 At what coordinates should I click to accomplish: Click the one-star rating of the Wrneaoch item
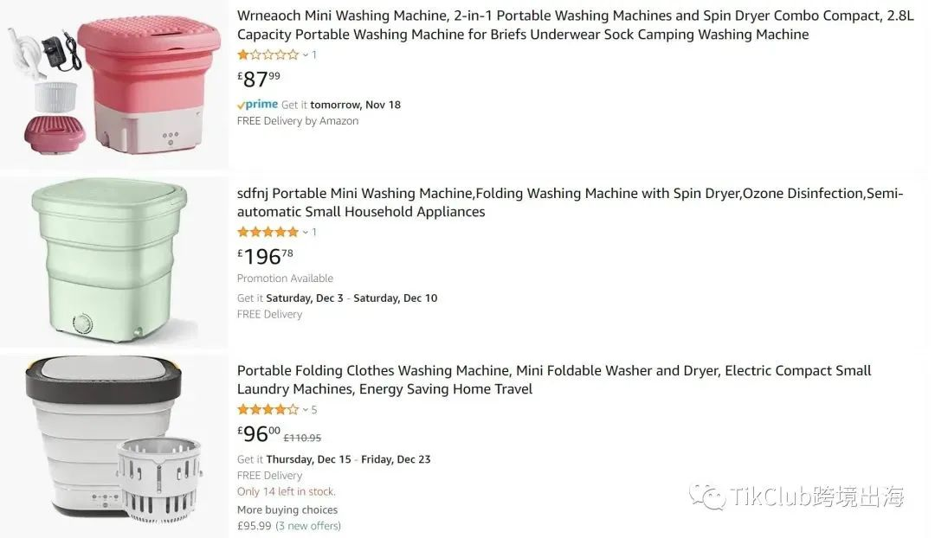coord(268,54)
